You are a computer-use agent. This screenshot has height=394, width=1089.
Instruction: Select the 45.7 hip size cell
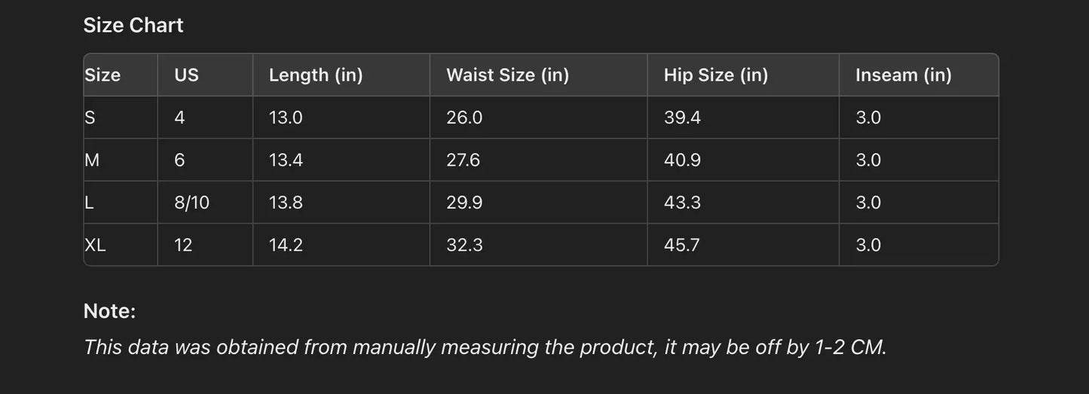pos(682,245)
